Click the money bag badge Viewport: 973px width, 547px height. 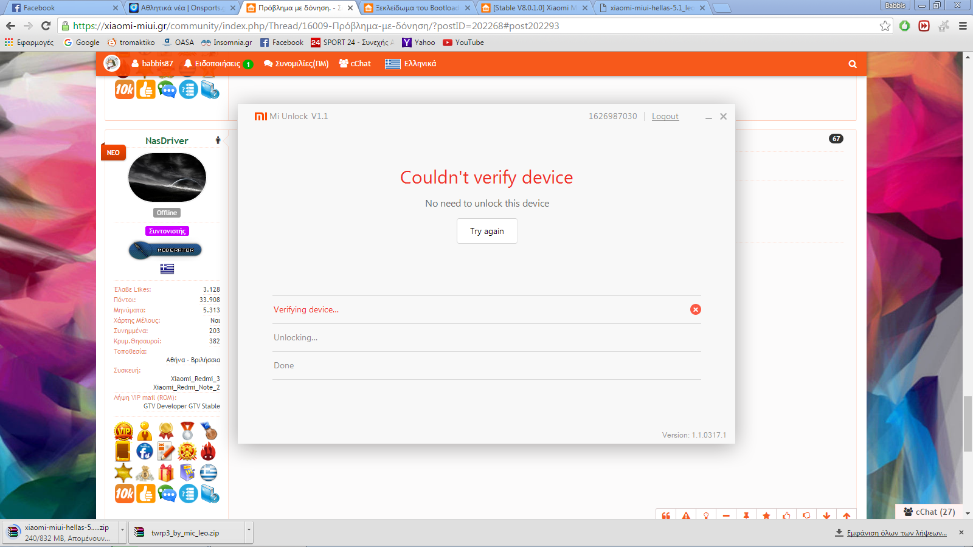pos(145,472)
